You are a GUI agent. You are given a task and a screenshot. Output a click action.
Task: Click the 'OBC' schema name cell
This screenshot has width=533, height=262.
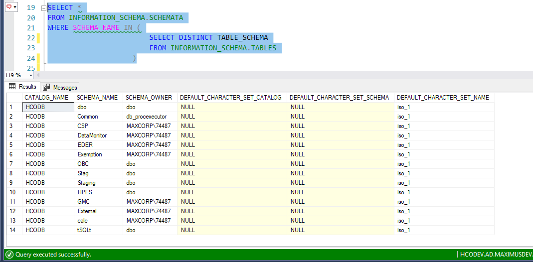tap(99, 164)
